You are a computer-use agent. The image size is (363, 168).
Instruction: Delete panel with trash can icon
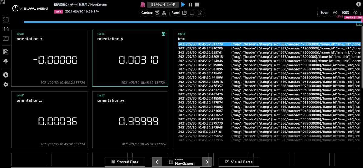(x=200, y=13)
